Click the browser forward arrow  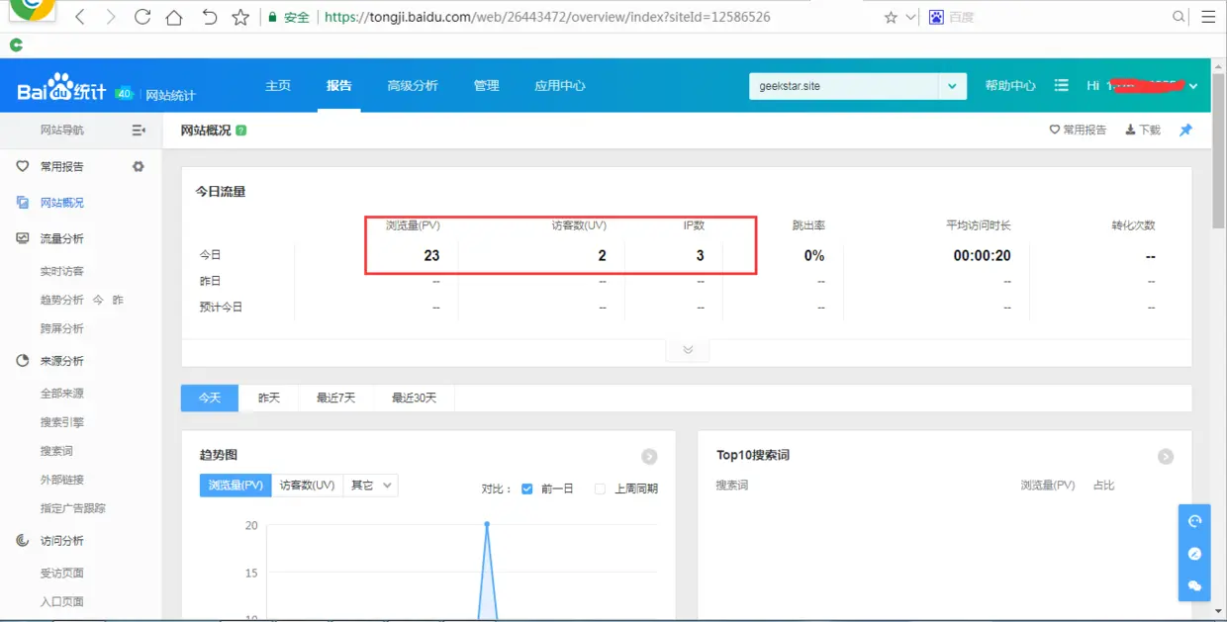(111, 17)
